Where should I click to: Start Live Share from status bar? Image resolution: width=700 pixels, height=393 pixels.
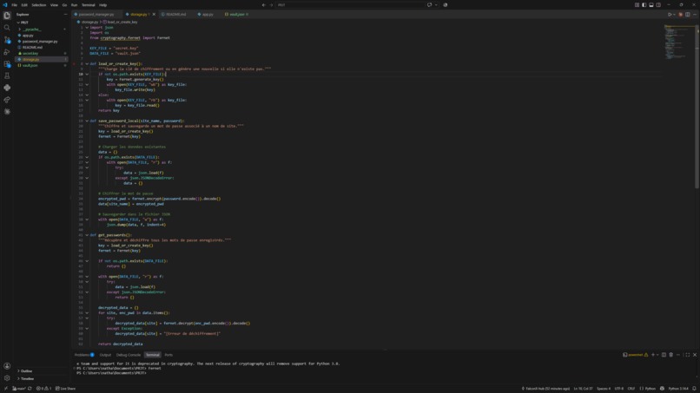pos(66,389)
